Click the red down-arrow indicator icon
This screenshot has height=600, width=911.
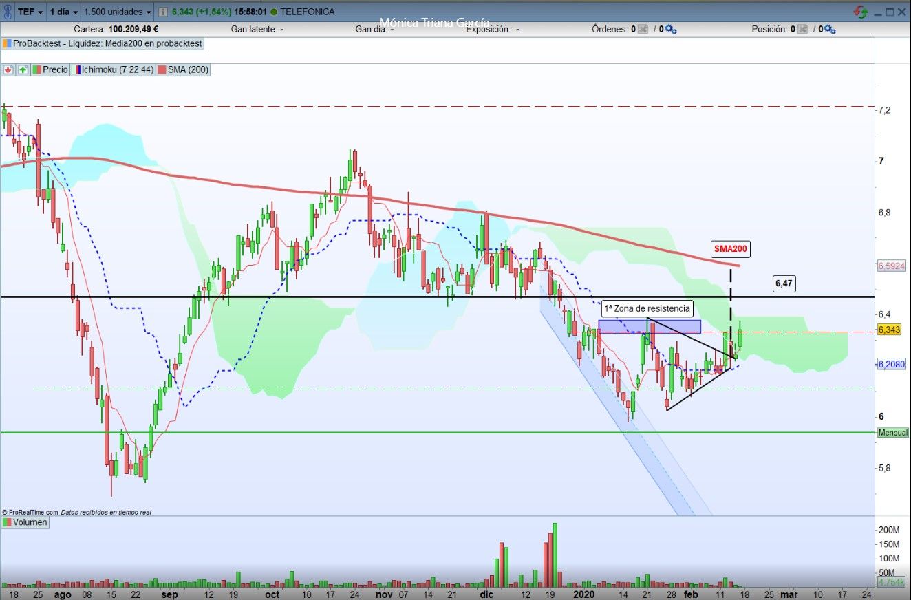tap(9, 69)
